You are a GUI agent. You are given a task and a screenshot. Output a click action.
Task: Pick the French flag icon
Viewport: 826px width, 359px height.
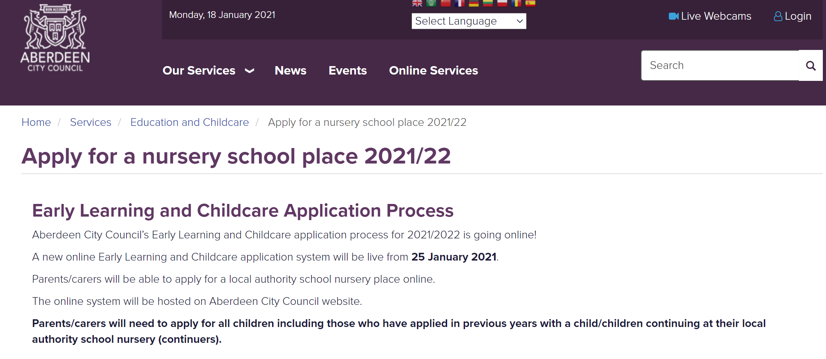pos(460,3)
